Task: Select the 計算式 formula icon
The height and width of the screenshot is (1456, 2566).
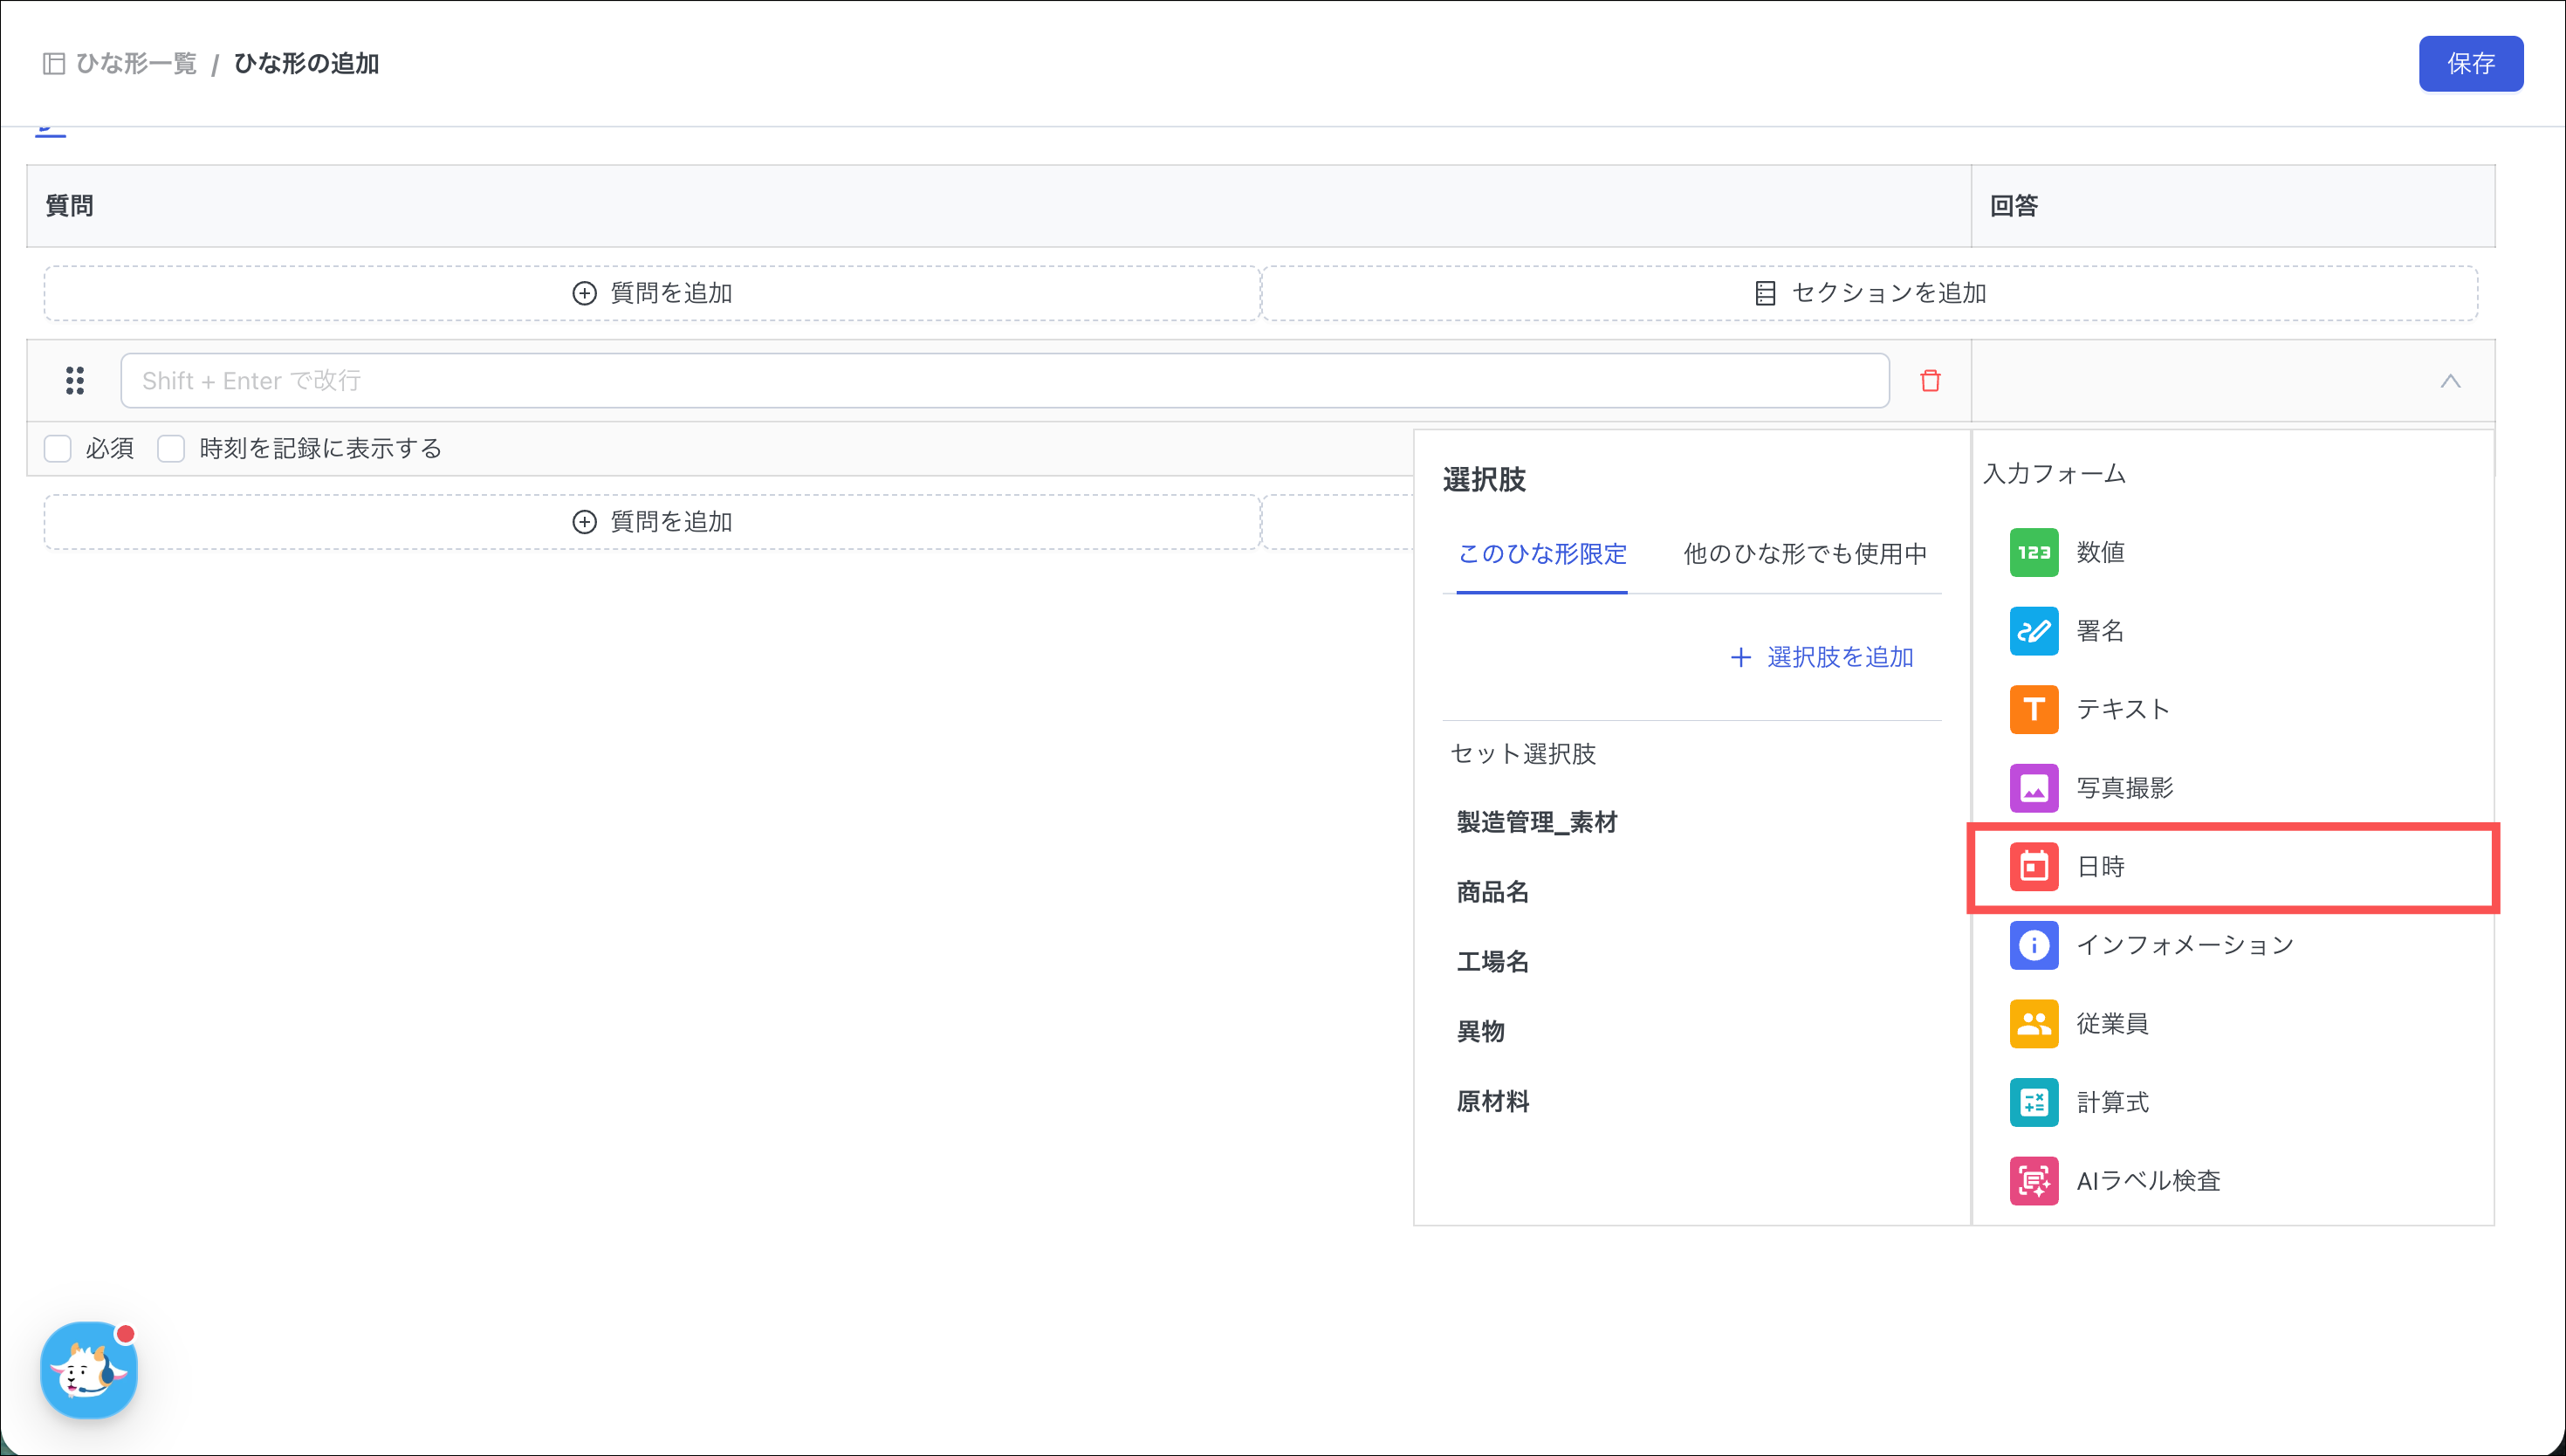Action: pyautogui.click(x=2034, y=1102)
